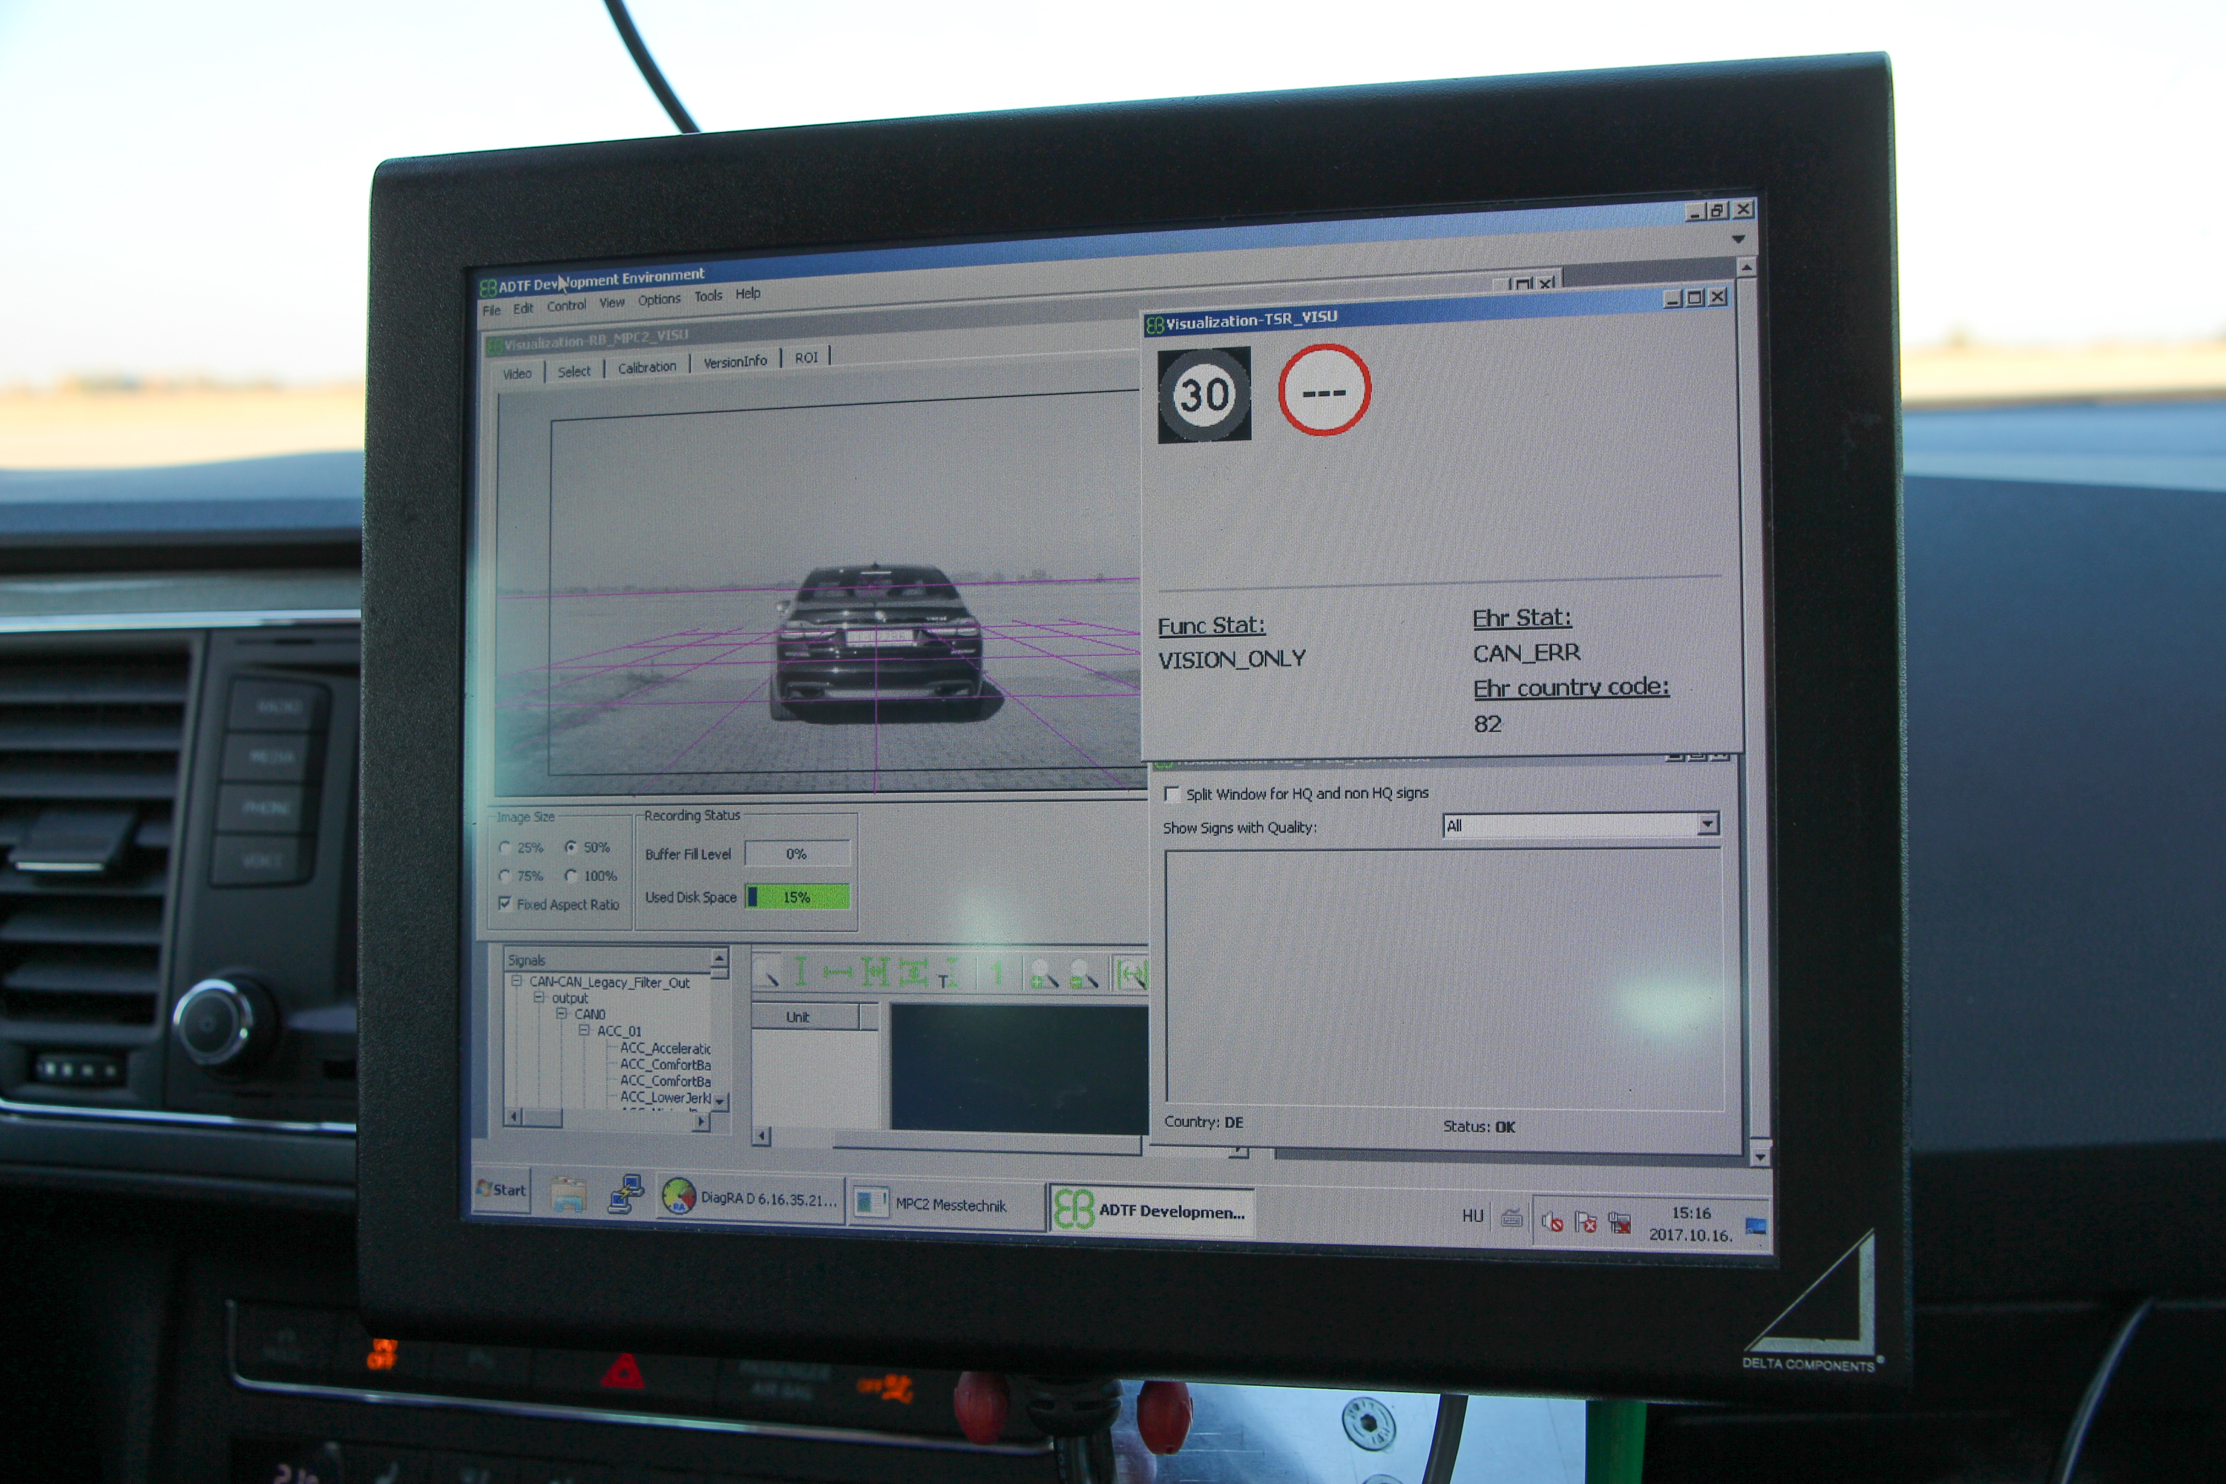2226x1484 pixels.
Task: Collapse the ACC_01 tree node
Action: (x=584, y=1031)
